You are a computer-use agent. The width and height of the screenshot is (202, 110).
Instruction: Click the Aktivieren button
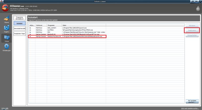point(192,26)
